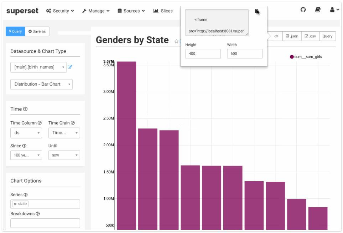Click the tallest bar in chart
Image resolution: width=343 pixels, height=233 pixels.
click(x=126, y=146)
